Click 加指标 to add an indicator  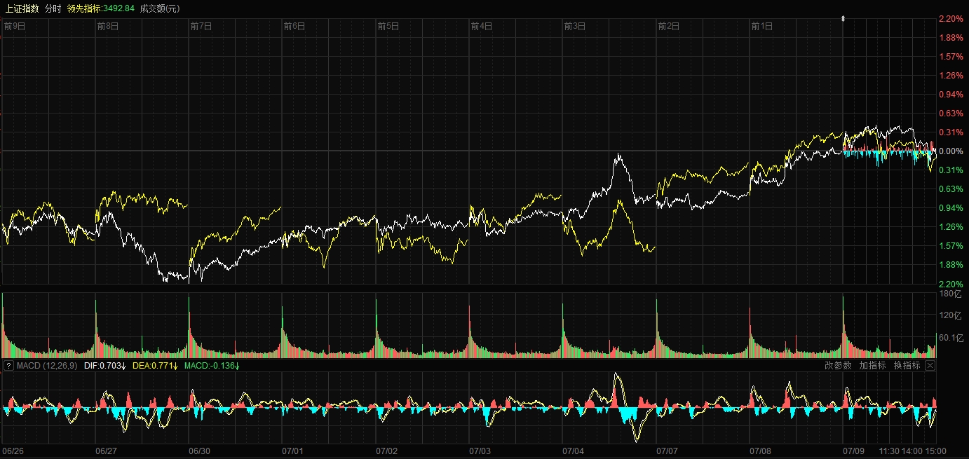(x=872, y=366)
